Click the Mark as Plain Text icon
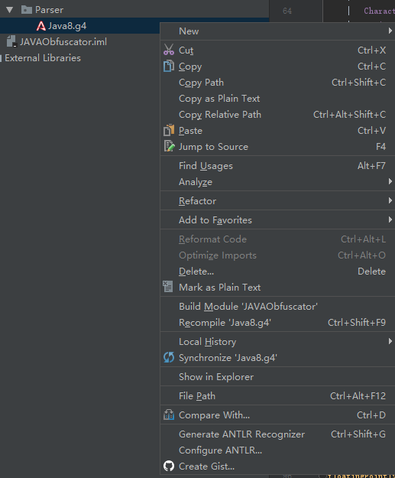 [x=168, y=287]
